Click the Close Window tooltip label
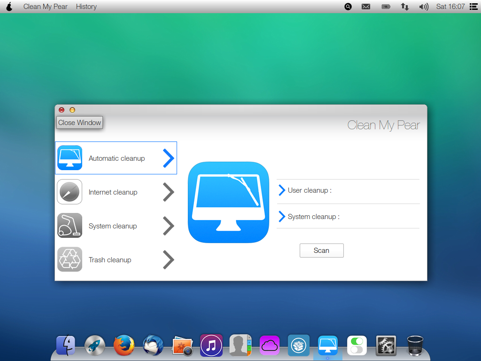The height and width of the screenshot is (361, 481). 79,123
